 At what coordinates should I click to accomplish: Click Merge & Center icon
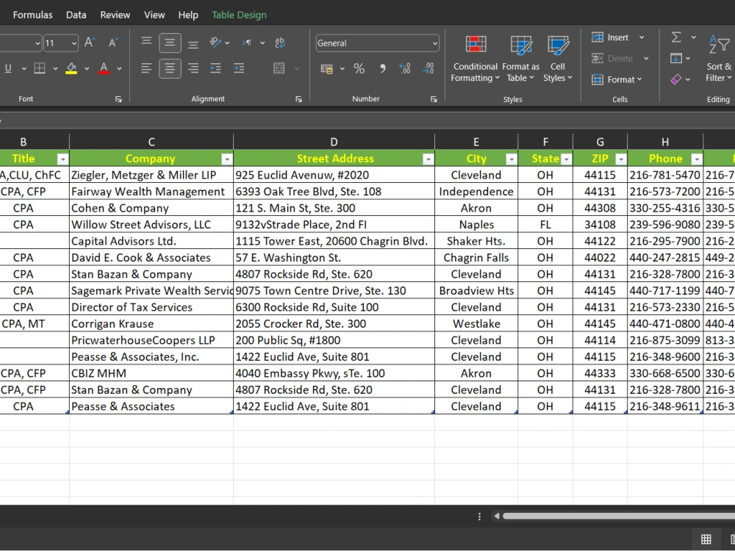pyautogui.click(x=279, y=68)
